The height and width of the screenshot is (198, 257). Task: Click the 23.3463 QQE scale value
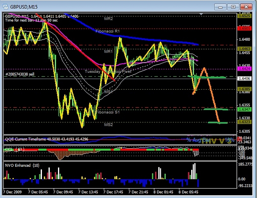click(x=245, y=142)
